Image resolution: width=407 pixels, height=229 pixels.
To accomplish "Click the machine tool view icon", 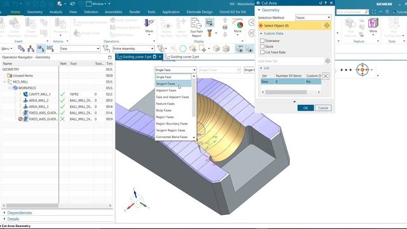I will (x=31, y=48).
